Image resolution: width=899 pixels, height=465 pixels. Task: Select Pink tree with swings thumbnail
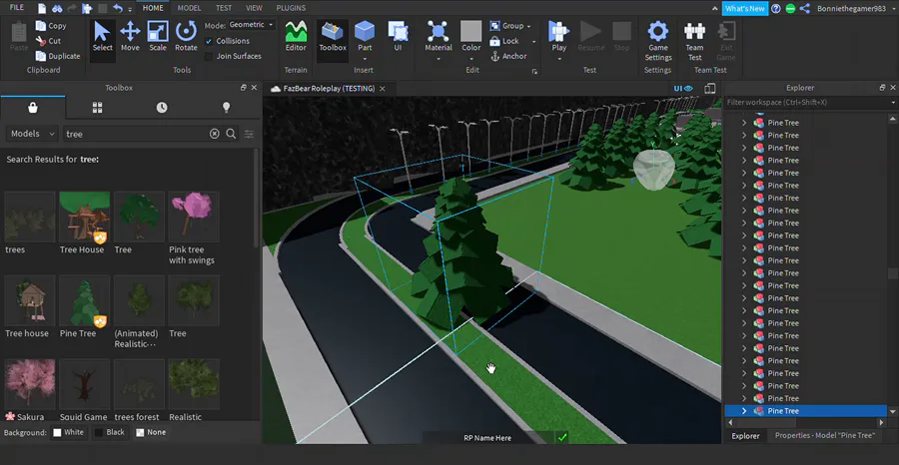point(194,218)
